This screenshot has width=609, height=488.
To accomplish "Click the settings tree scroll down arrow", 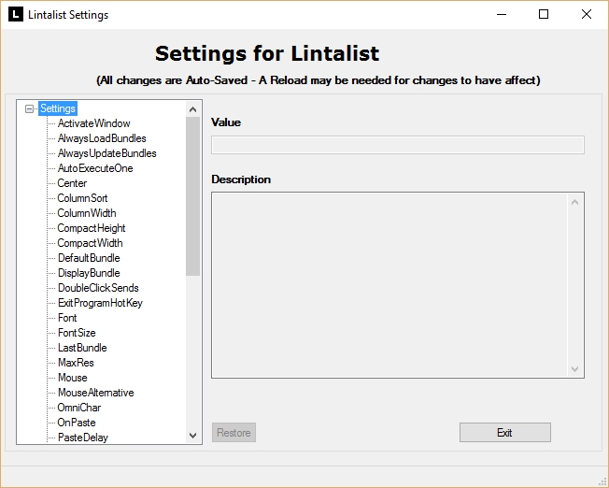I will coord(193,436).
